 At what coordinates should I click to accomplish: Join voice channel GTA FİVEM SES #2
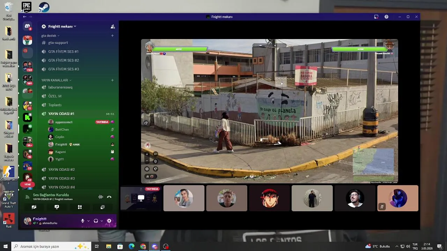pyautogui.click(x=78, y=60)
